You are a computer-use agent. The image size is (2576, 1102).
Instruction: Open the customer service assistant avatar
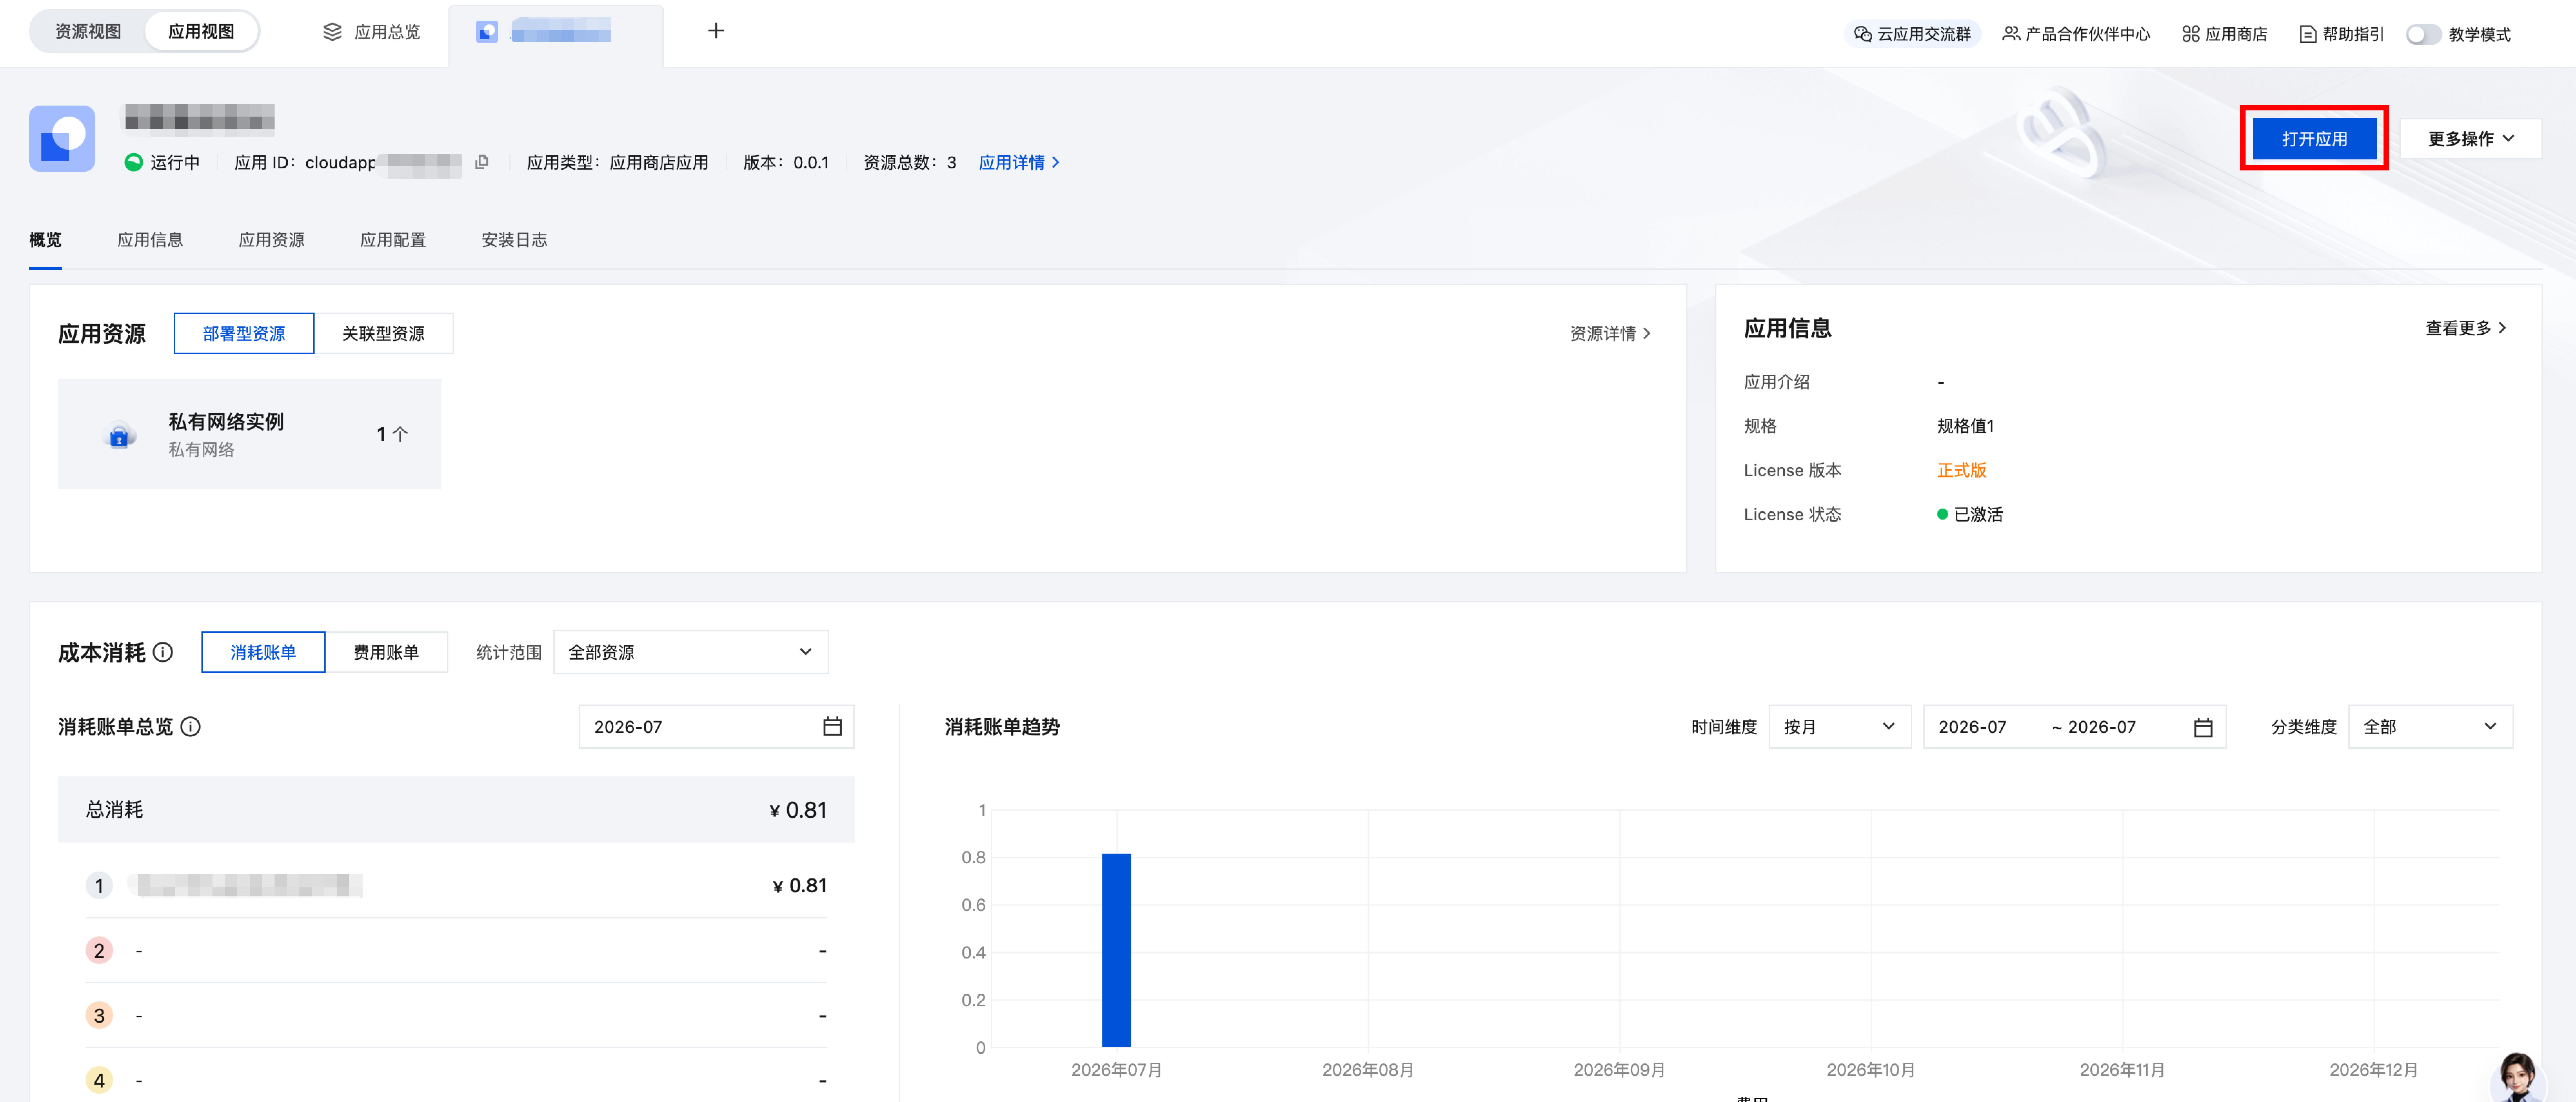tap(2517, 1078)
